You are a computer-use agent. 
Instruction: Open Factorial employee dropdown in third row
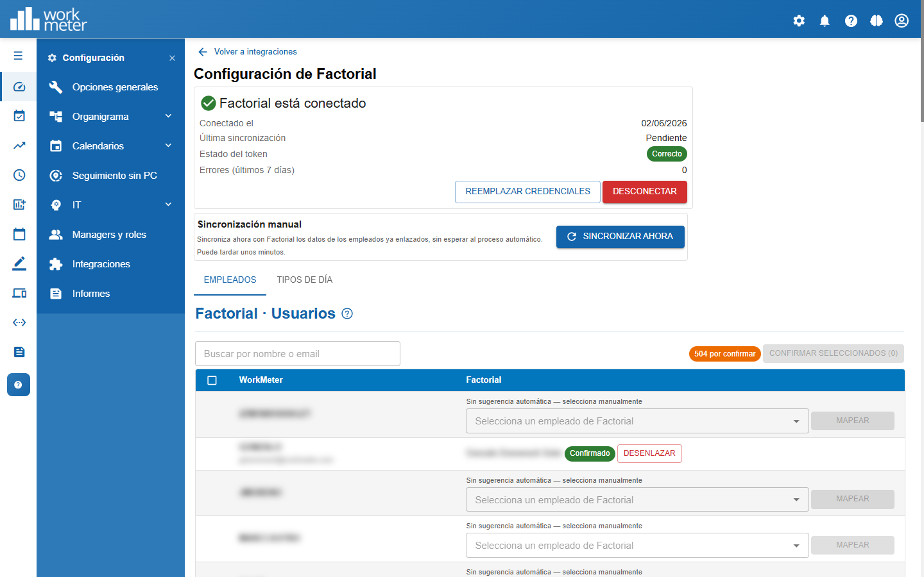pyautogui.click(x=637, y=500)
